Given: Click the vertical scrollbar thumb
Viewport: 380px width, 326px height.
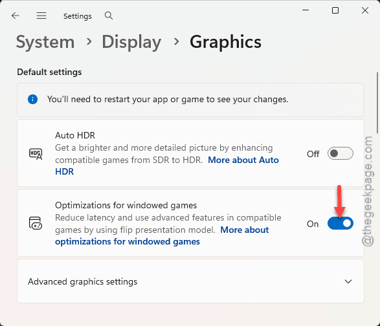Looking at the screenshot, I should coord(377,103).
